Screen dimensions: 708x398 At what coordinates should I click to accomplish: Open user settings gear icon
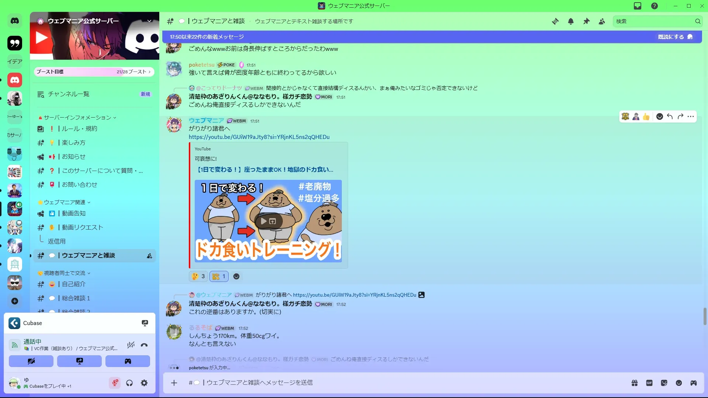tap(144, 383)
